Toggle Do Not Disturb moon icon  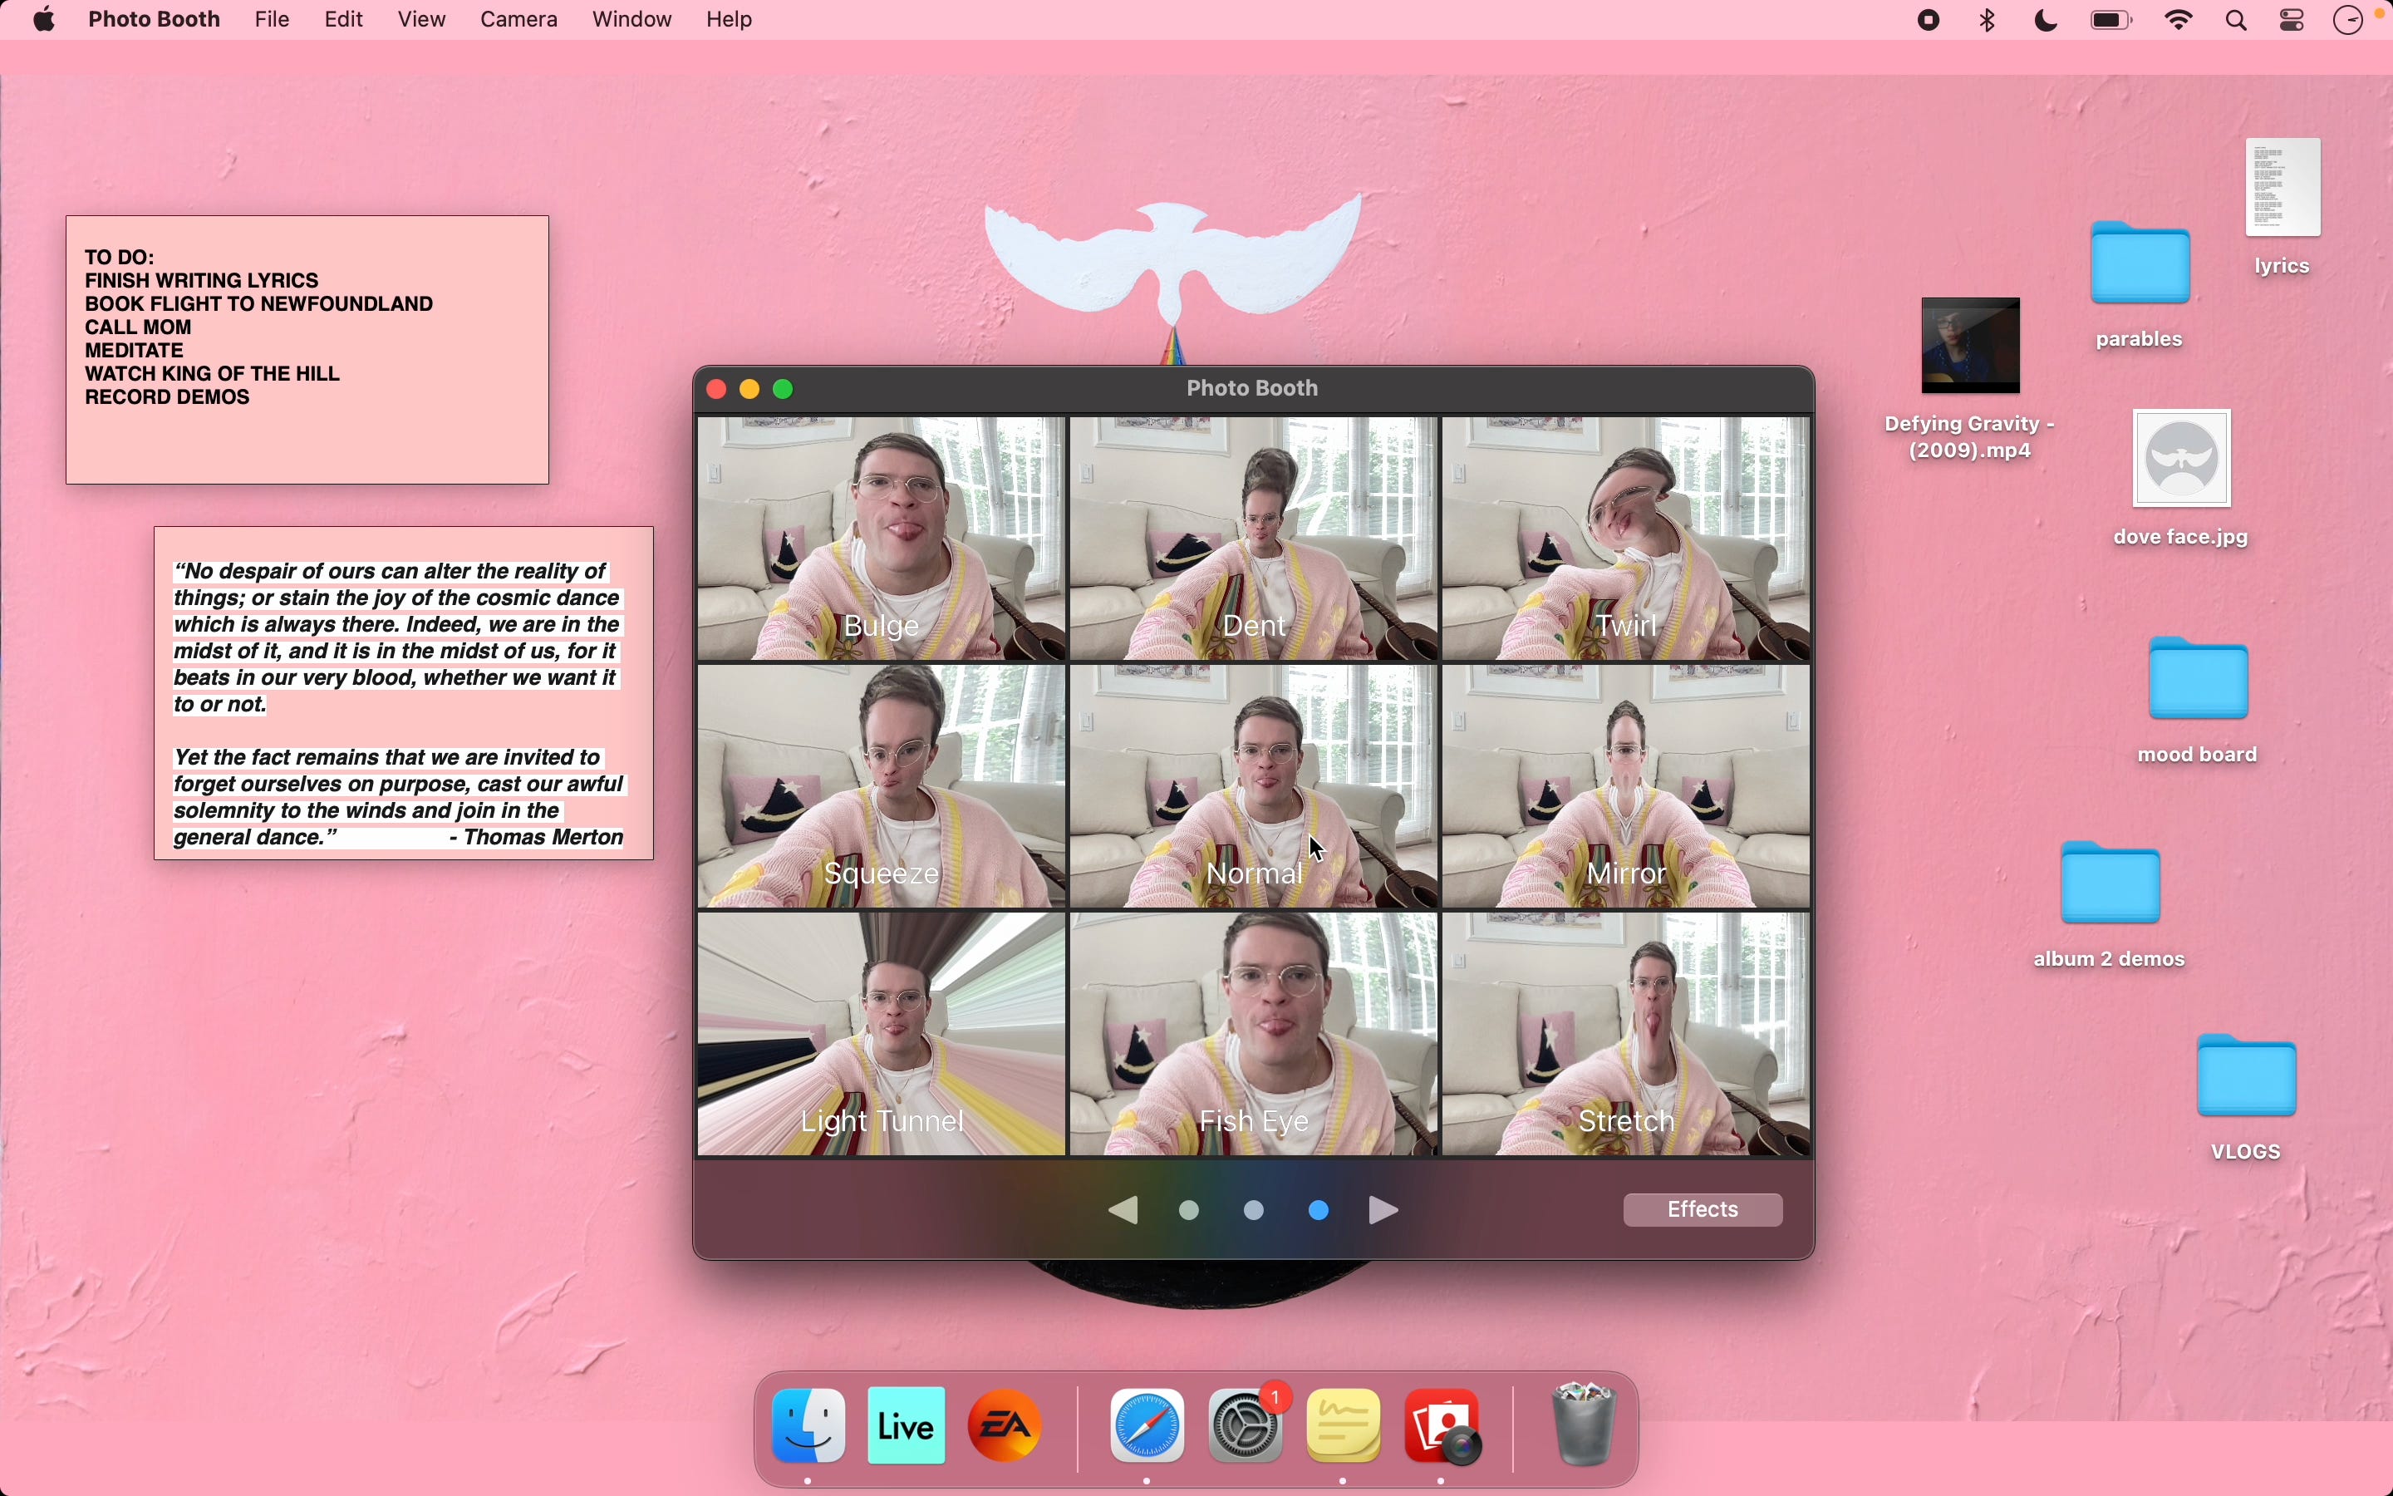coord(2046,20)
